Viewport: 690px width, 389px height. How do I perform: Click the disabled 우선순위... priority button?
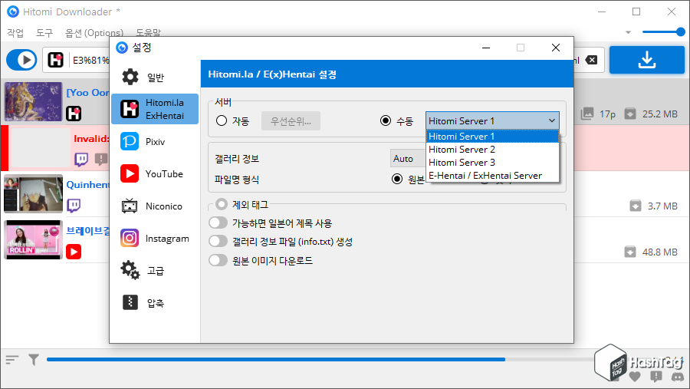tap(291, 121)
